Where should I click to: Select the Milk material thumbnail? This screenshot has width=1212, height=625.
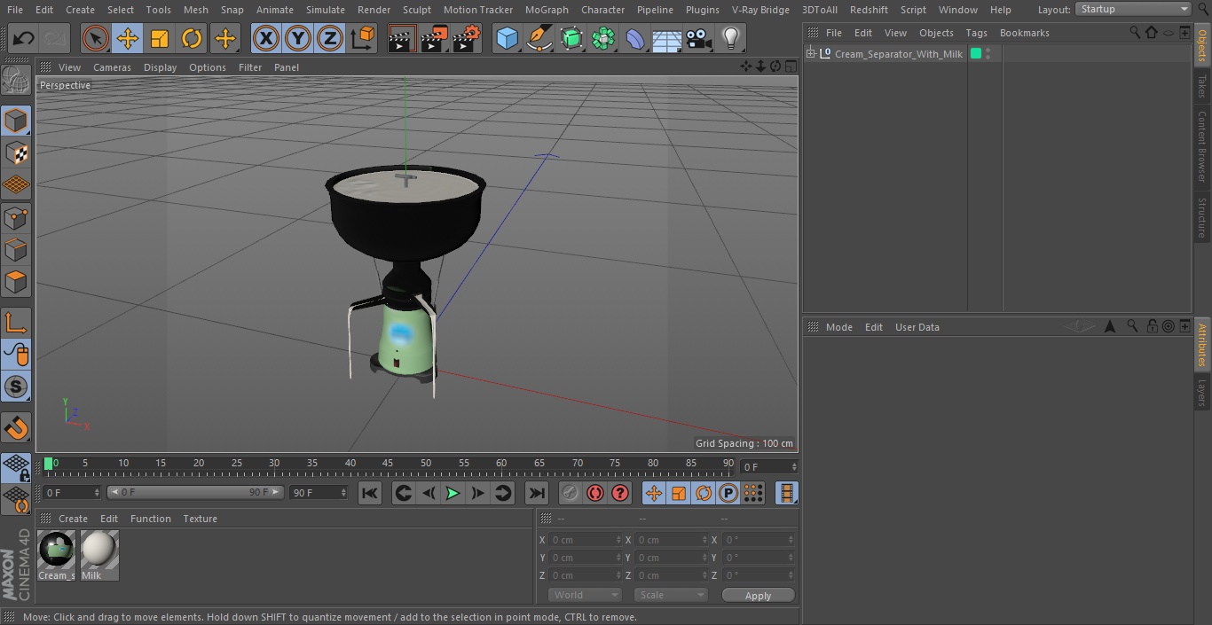99,551
